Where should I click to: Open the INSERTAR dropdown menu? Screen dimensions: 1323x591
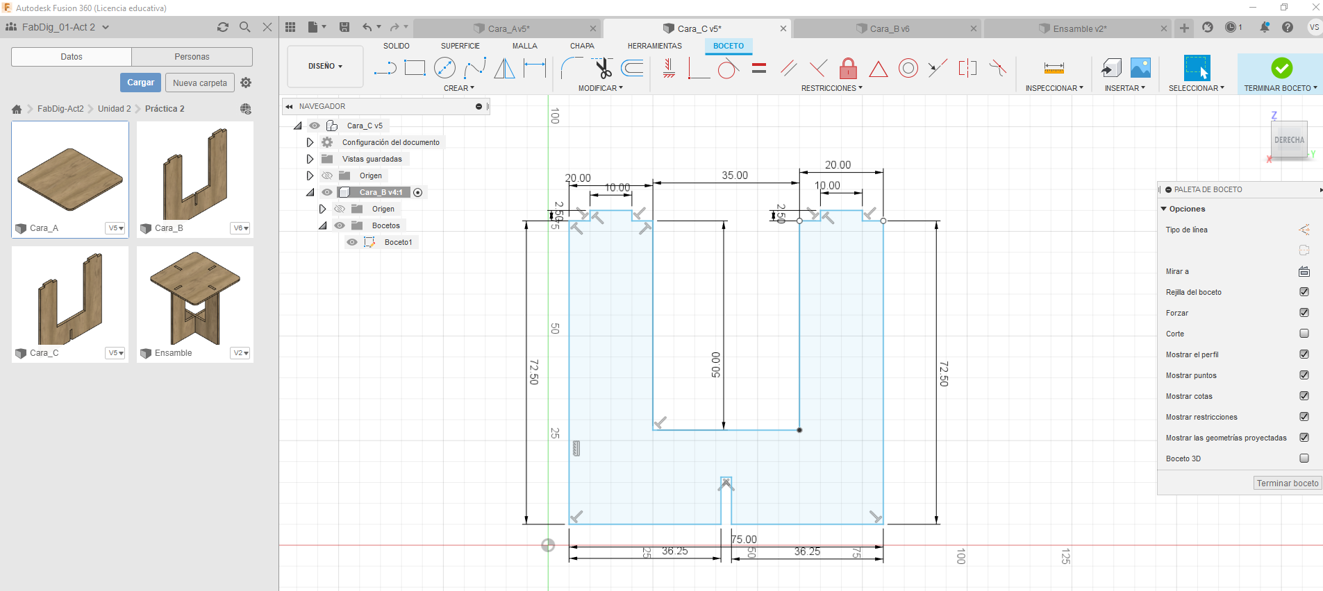pos(1125,88)
